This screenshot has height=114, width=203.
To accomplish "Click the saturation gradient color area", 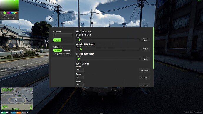I will coord(9,5).
